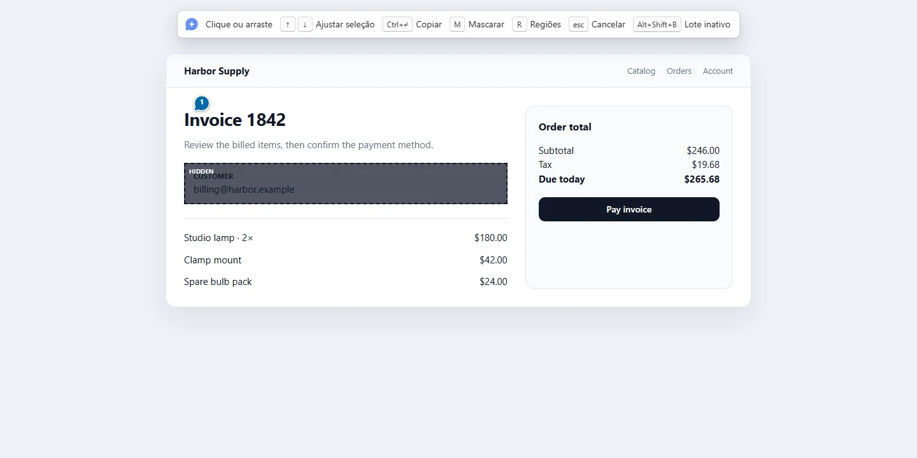
Task: Toggle Alt+Shift+B Lote inativo
Action: click(681, 24)
